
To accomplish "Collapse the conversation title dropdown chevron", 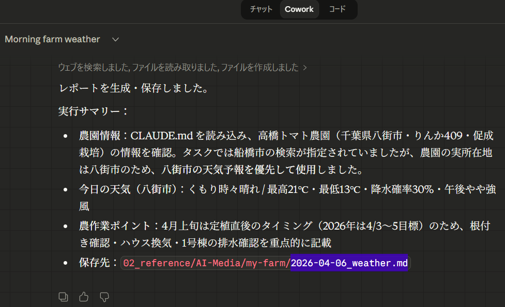I will [x=115, y=39].
